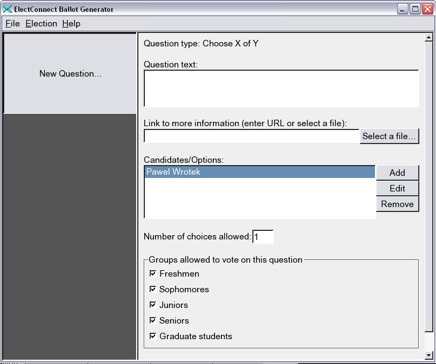Screen dimensions: 436x364
Task: Open the Election menu
Action: (x=41, y=24)
